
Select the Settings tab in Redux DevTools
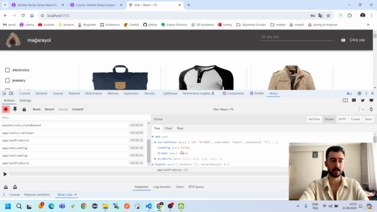tap(25, 101)
